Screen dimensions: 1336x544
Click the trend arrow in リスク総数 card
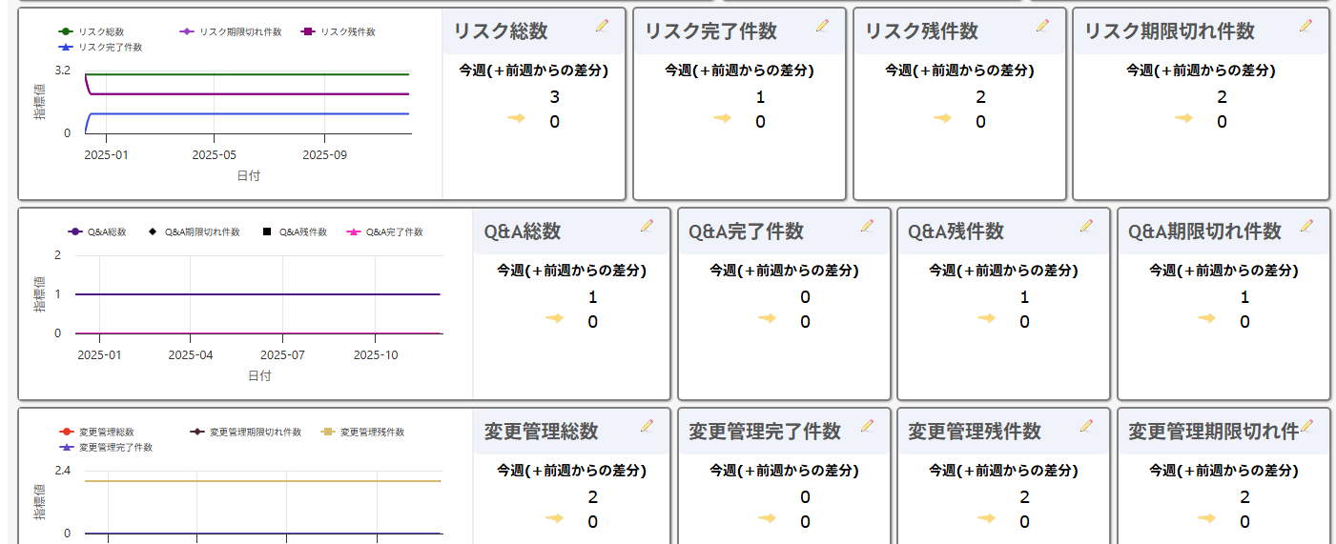(x=516, y=118)
